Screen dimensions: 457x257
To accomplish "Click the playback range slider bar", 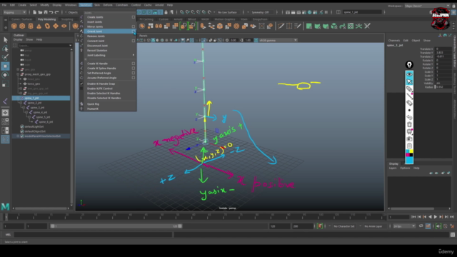I will click(x=116, y=226).
